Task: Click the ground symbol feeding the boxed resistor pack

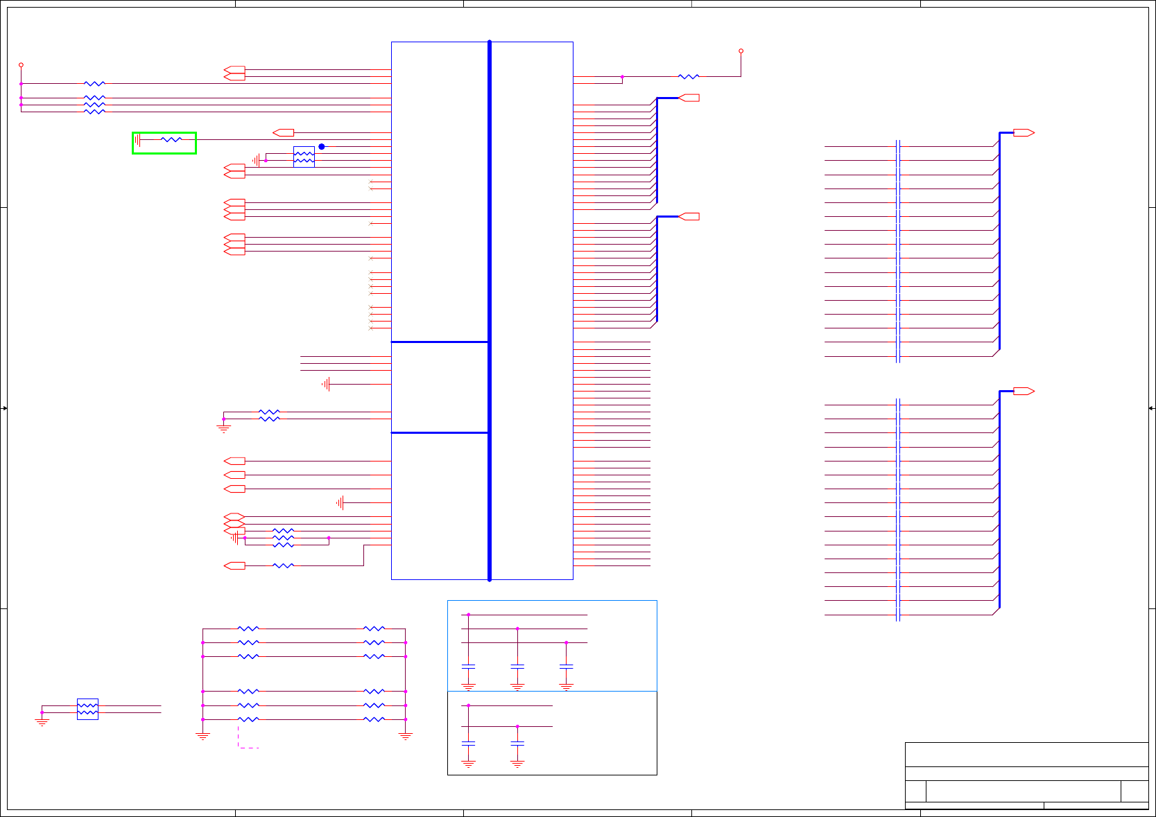Action: tap(256, 160)
